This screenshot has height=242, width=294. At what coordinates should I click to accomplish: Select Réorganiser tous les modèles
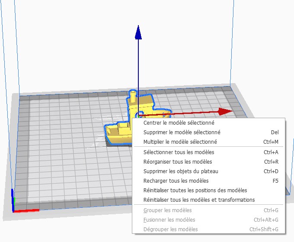(209, 162)
